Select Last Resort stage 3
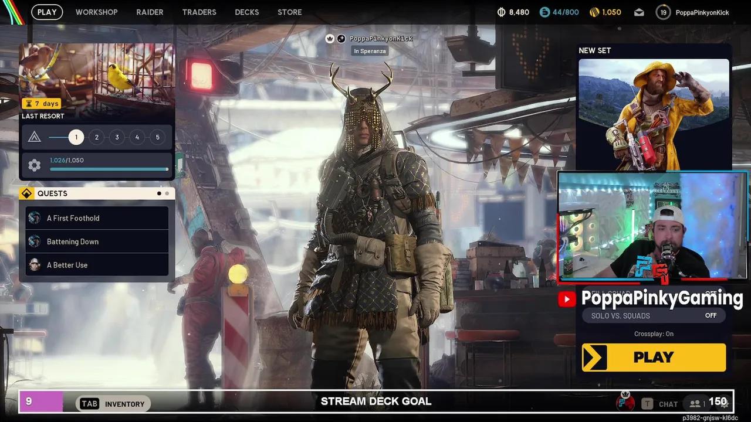Screen dimensions: 751x422 point(117,137)
